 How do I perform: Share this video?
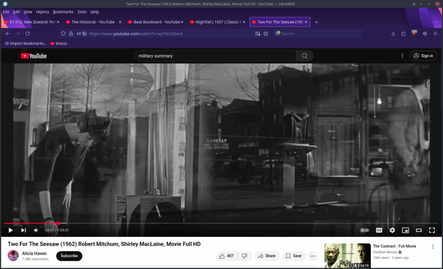point(267,256)
